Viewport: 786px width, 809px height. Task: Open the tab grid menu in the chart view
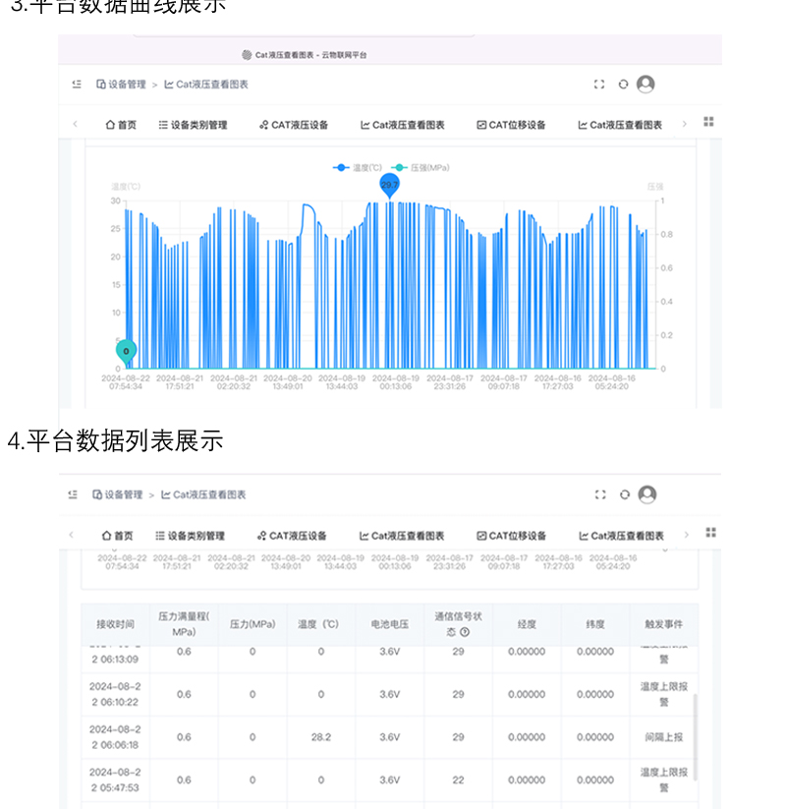click(708, 122)
